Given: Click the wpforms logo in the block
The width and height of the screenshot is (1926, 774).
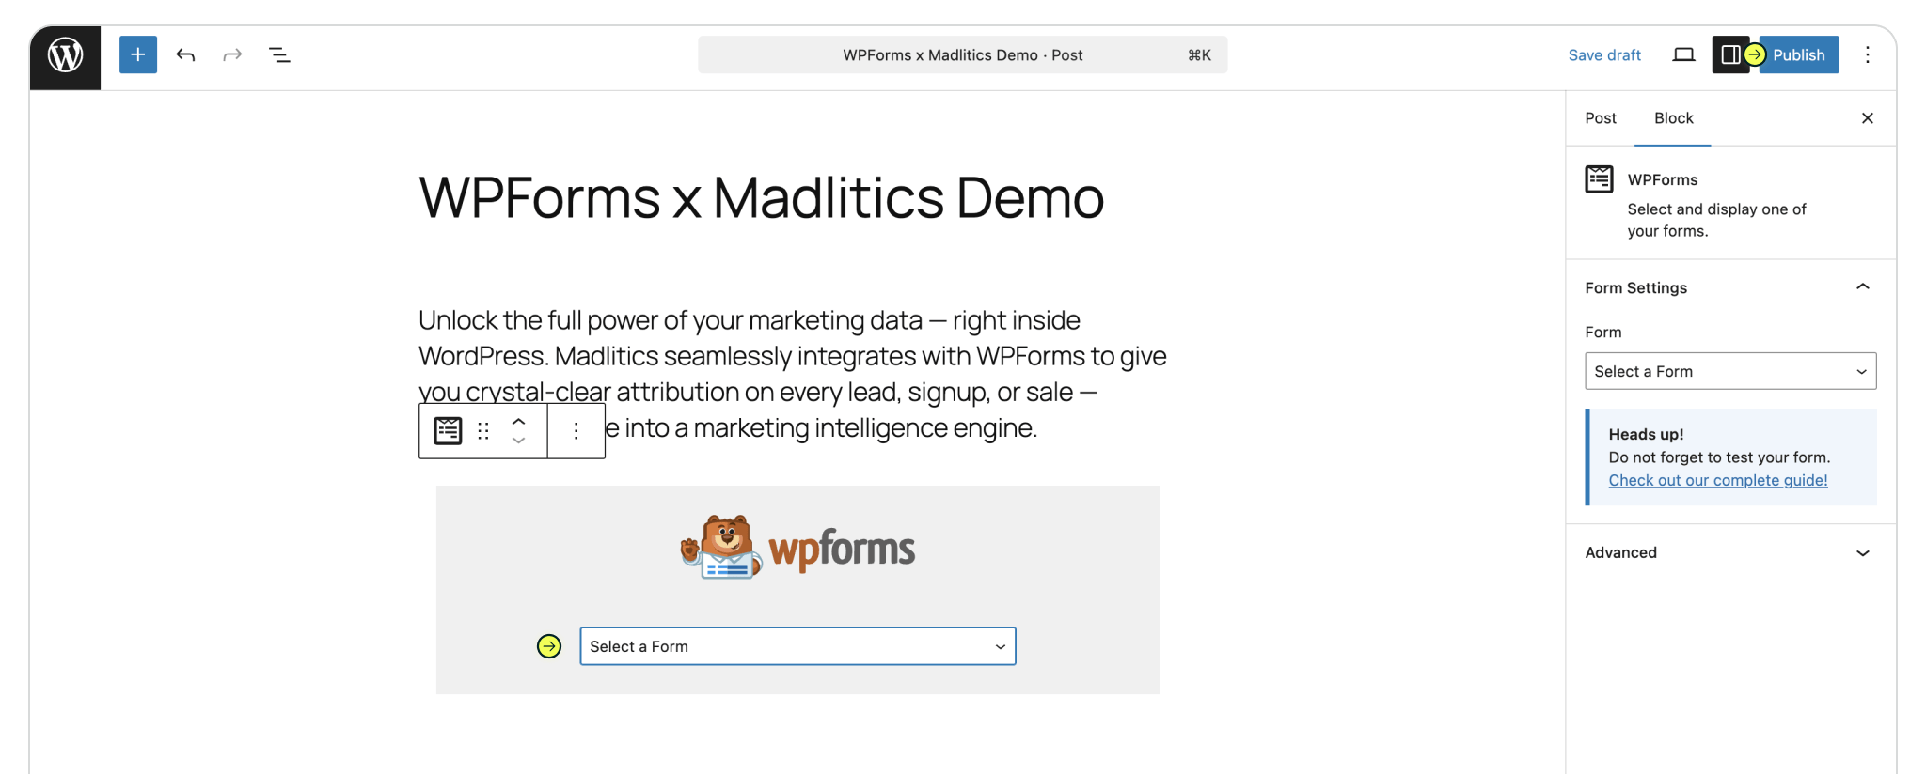Looking at the screenshot, I should (797, 547).
